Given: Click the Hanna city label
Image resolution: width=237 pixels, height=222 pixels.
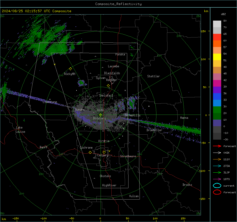Looking at the screenshot, I should (184, 118).
